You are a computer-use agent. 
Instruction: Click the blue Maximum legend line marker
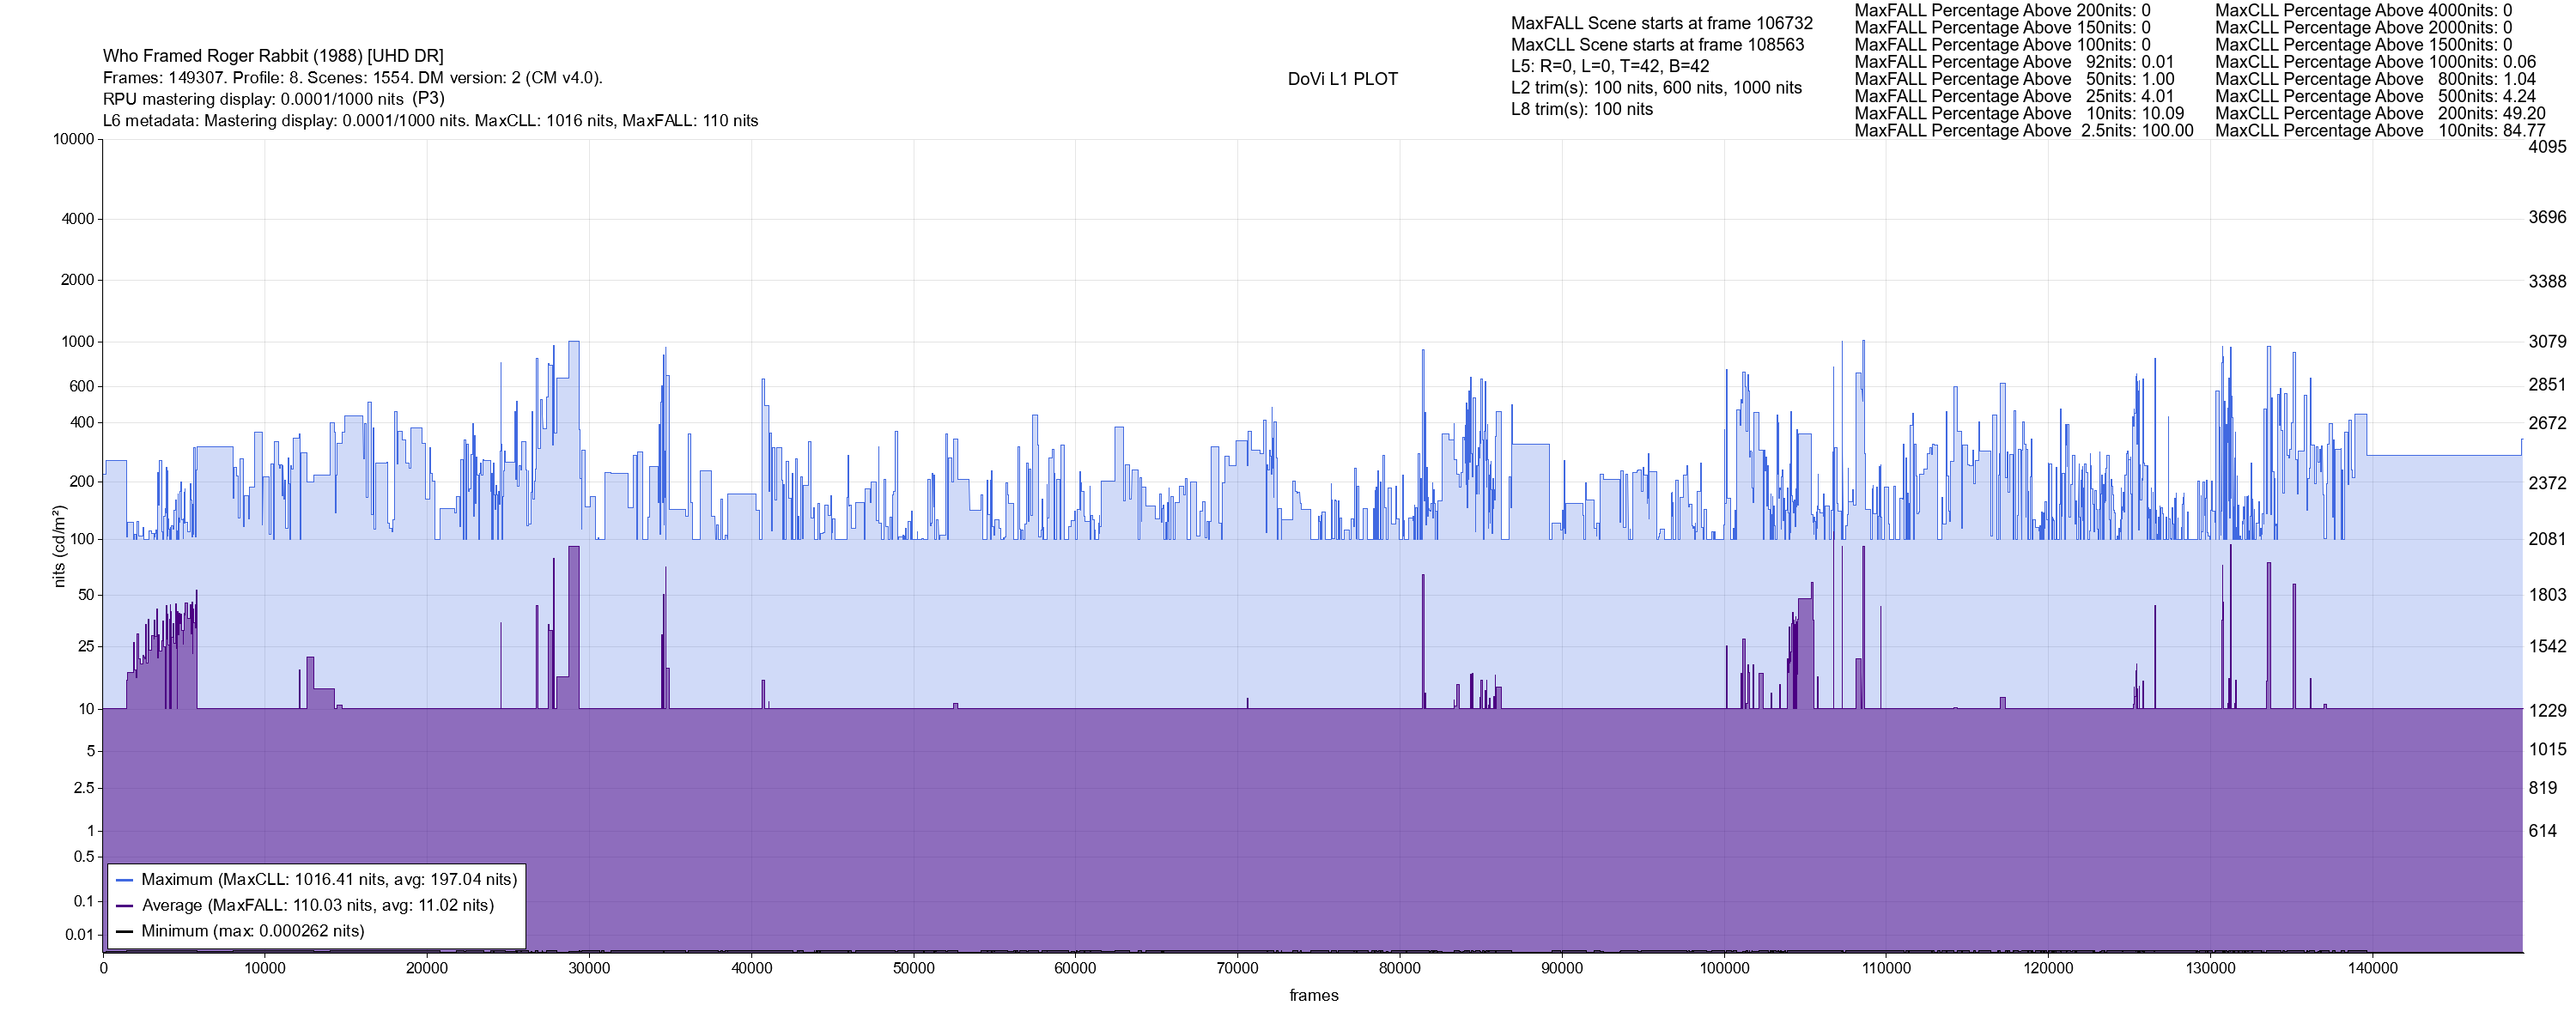[x=125, y=880]
